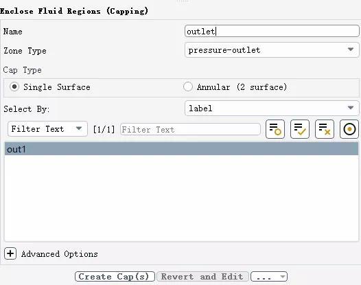Click the select-all checkmark list icon
This screenshot has width=361, height=285.
[300, 129]
